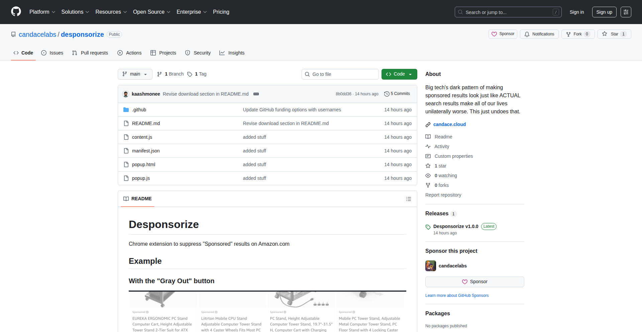
Task: Open the desponsorize repository link
Action: (82, 34)
